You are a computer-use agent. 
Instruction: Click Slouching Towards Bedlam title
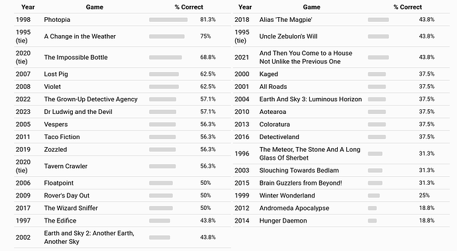299,170
